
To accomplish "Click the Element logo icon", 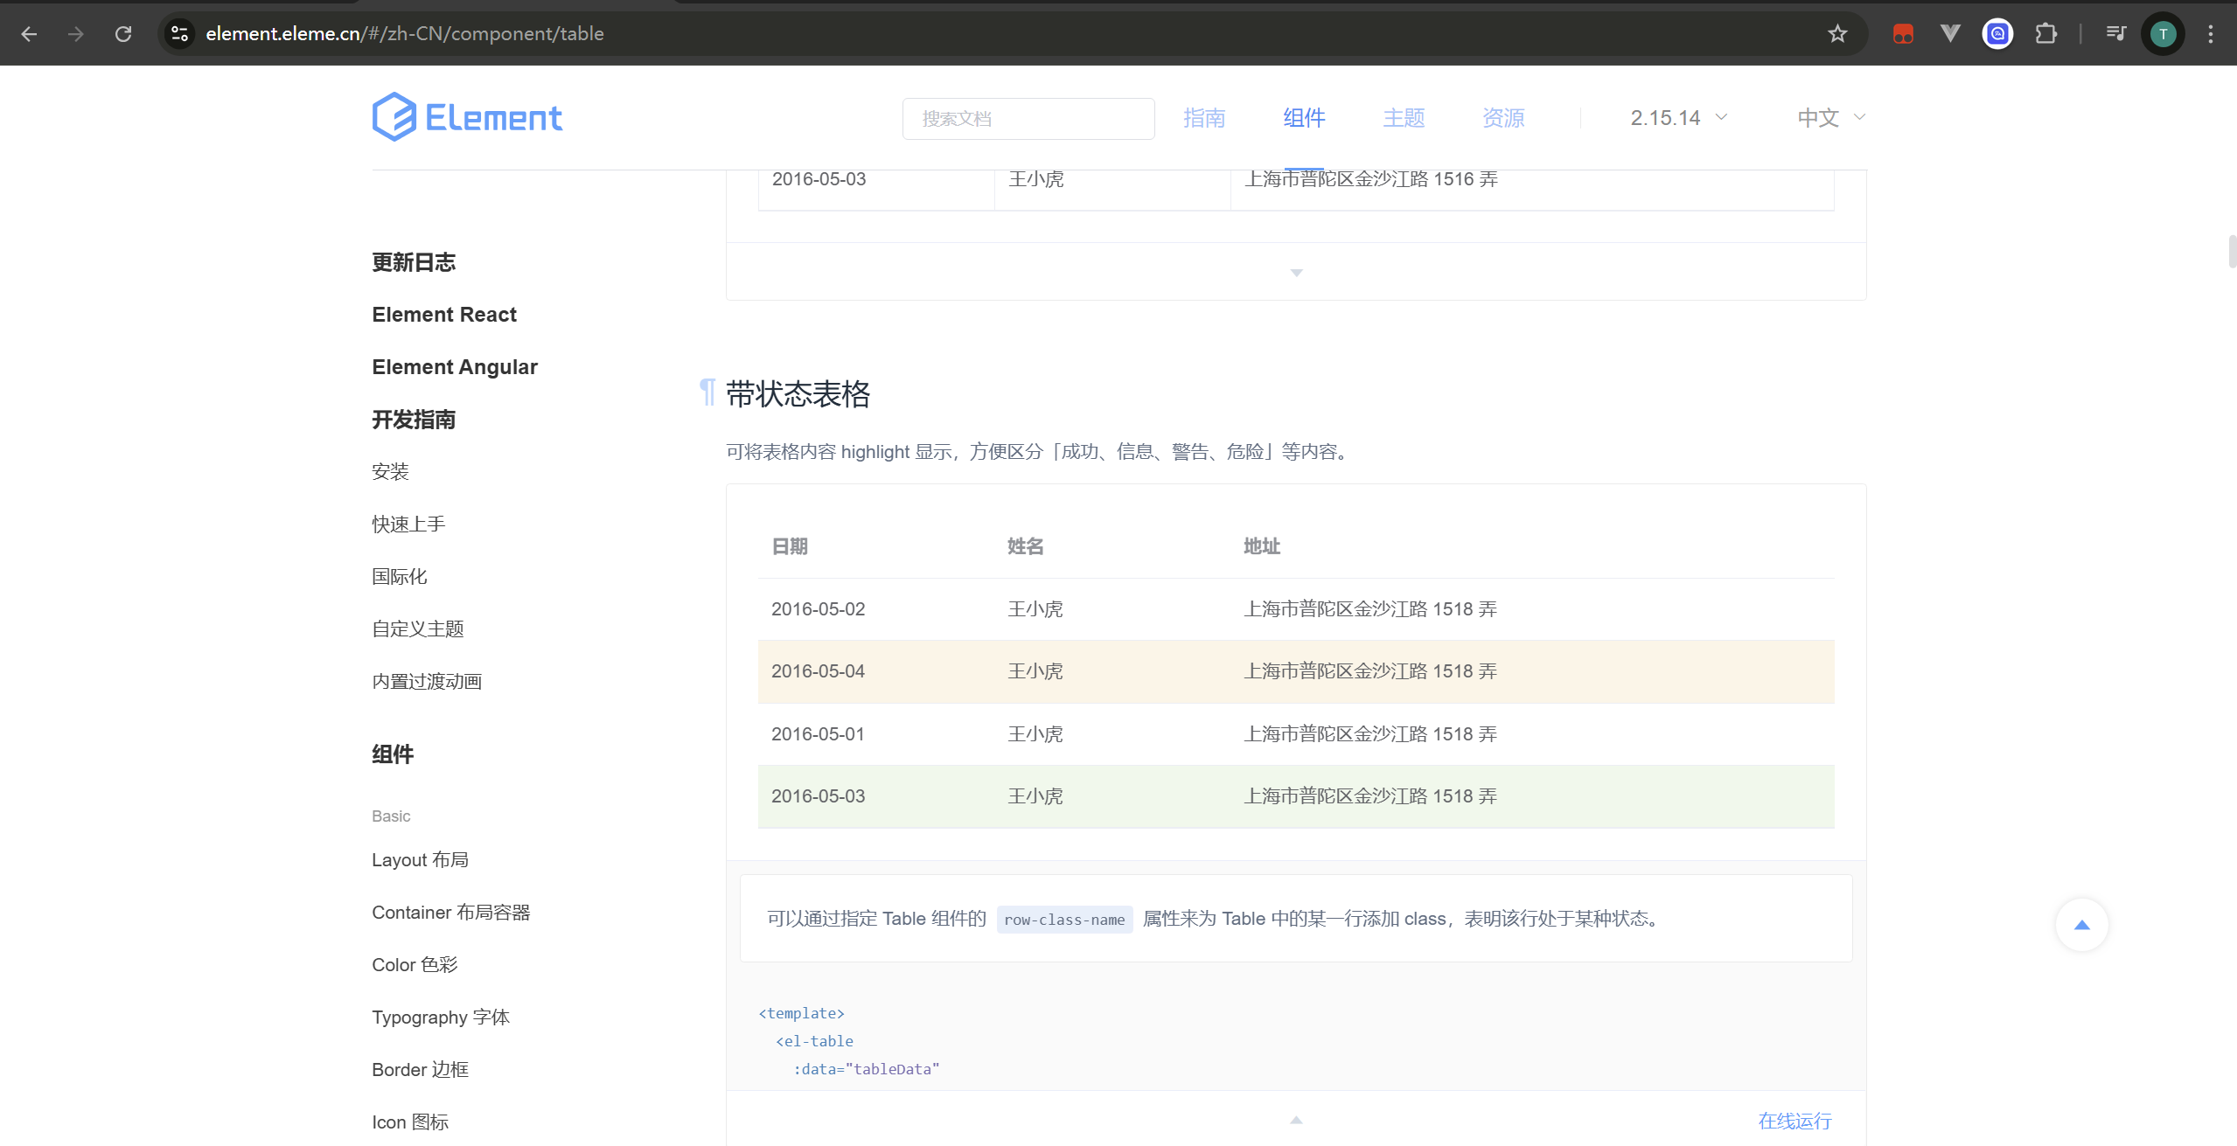I will coord(394,117).
